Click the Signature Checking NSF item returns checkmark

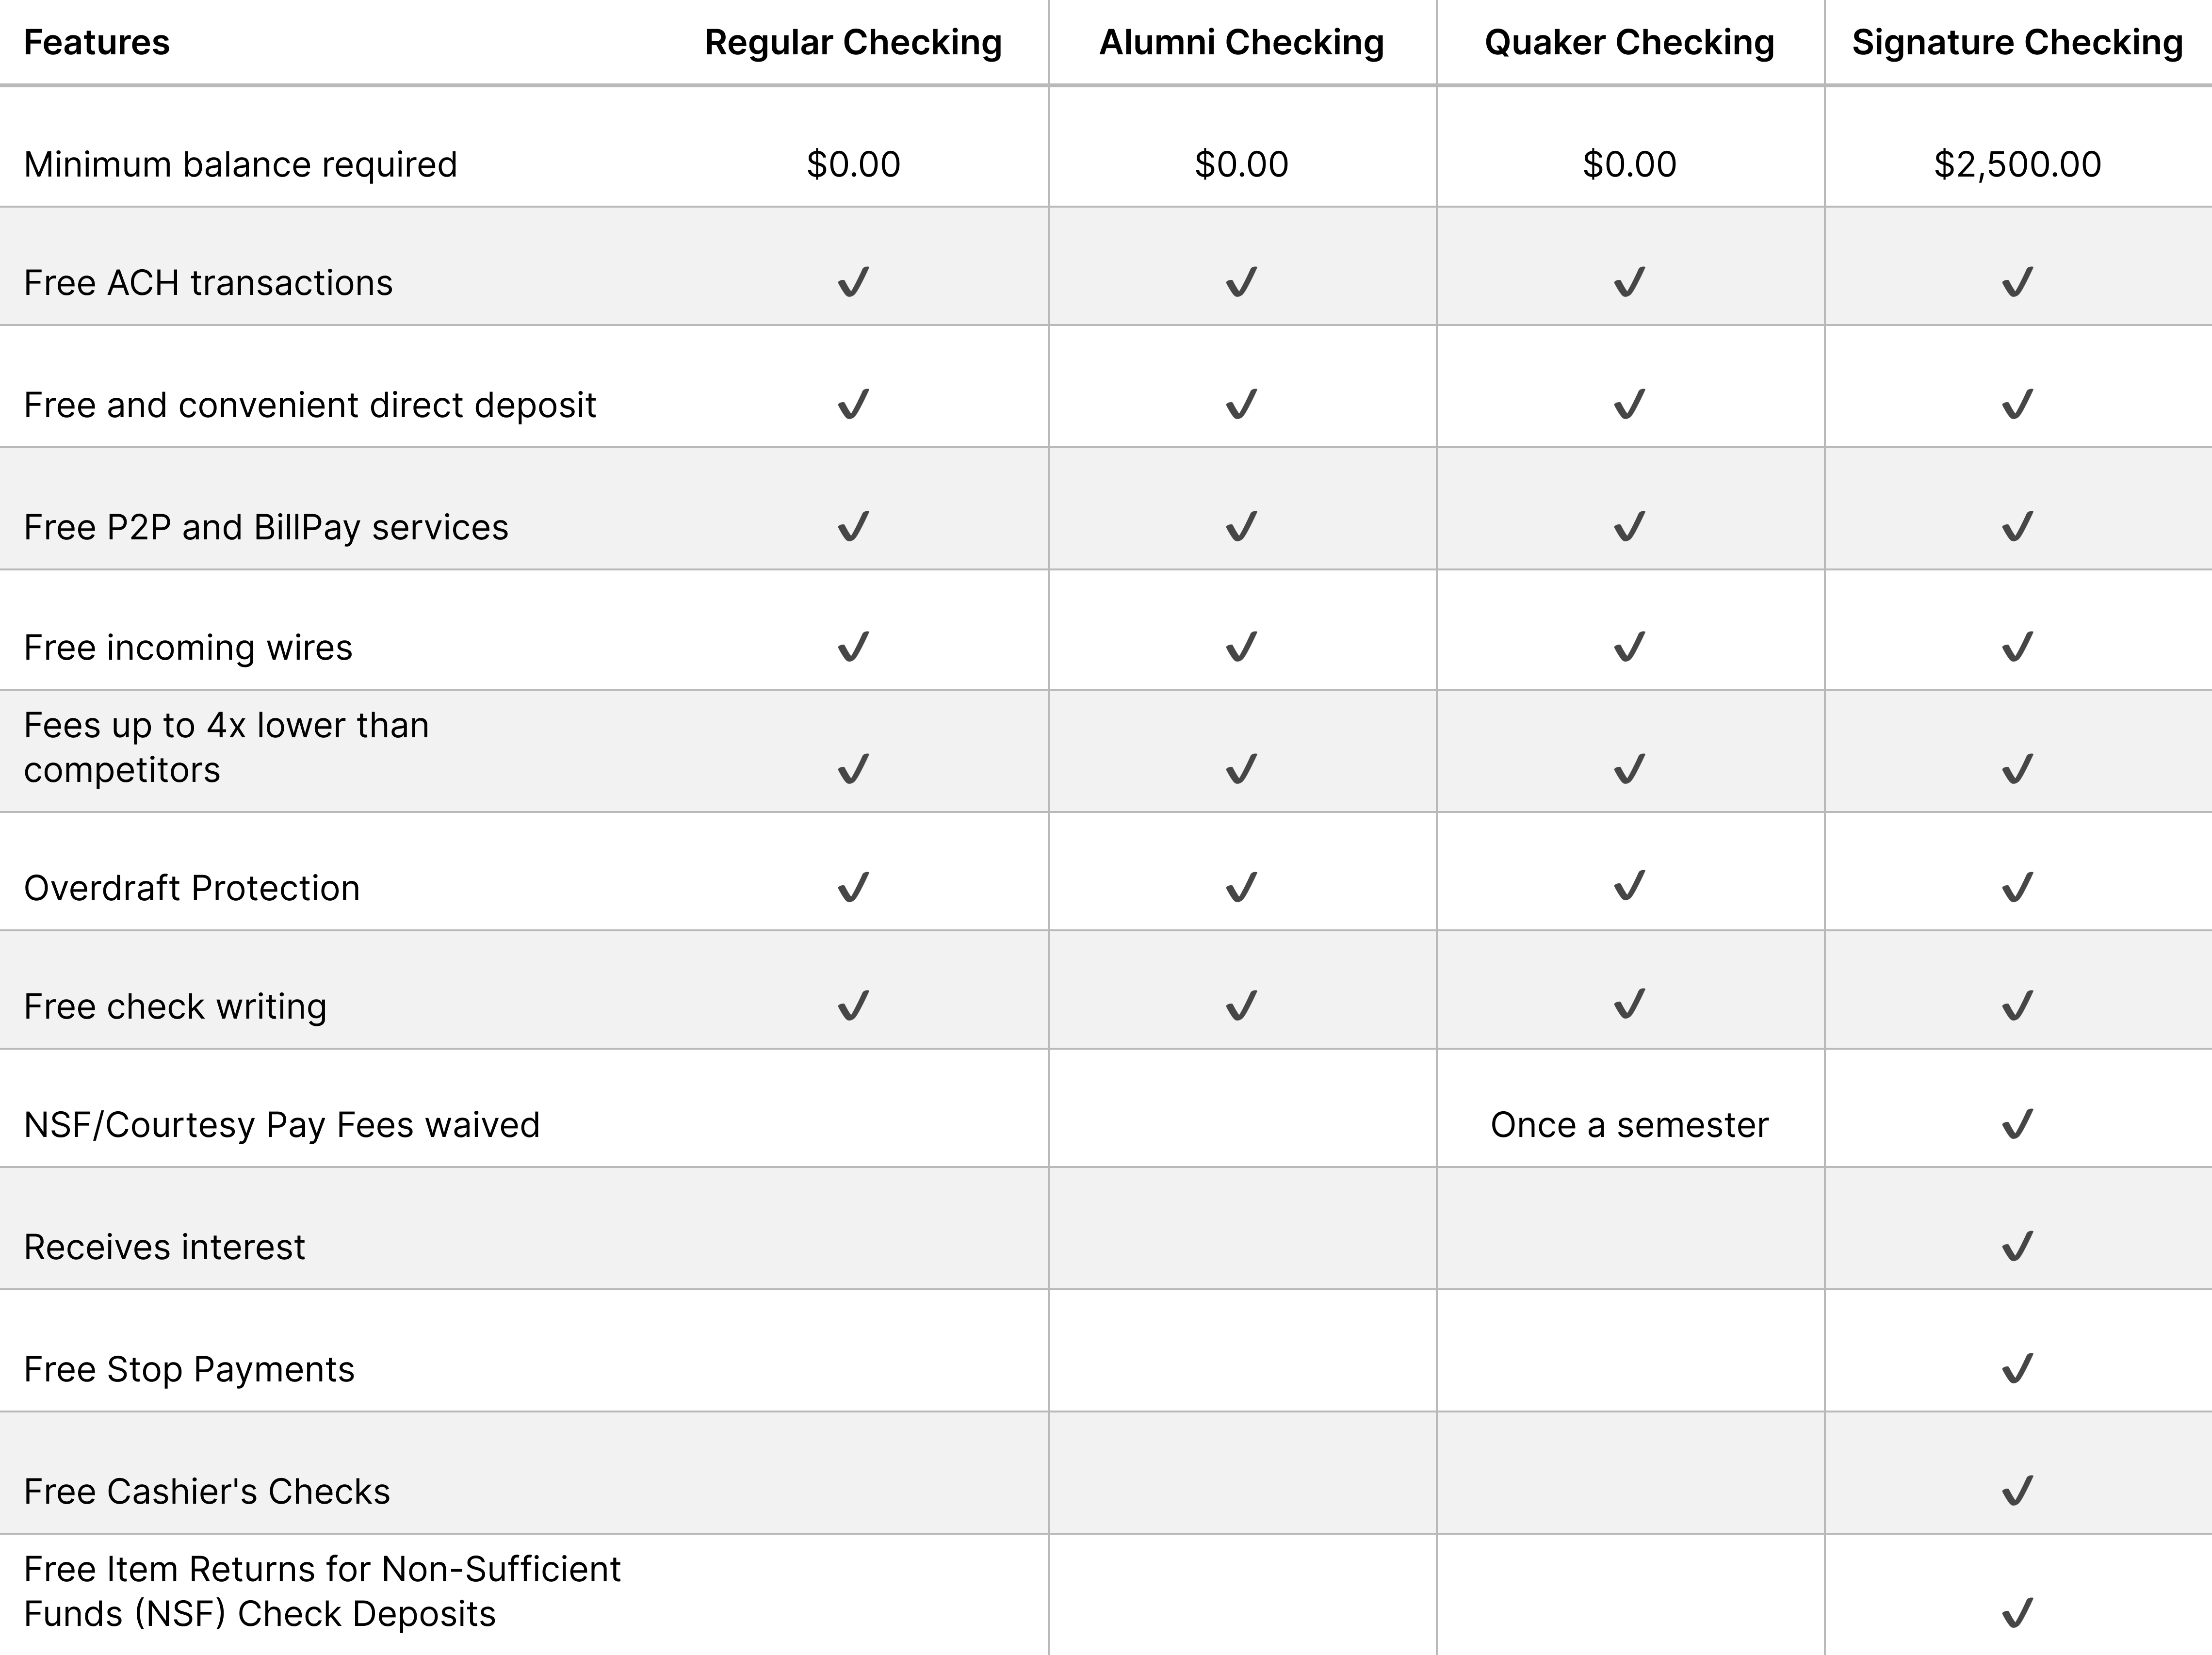tap(2017, 1613)
